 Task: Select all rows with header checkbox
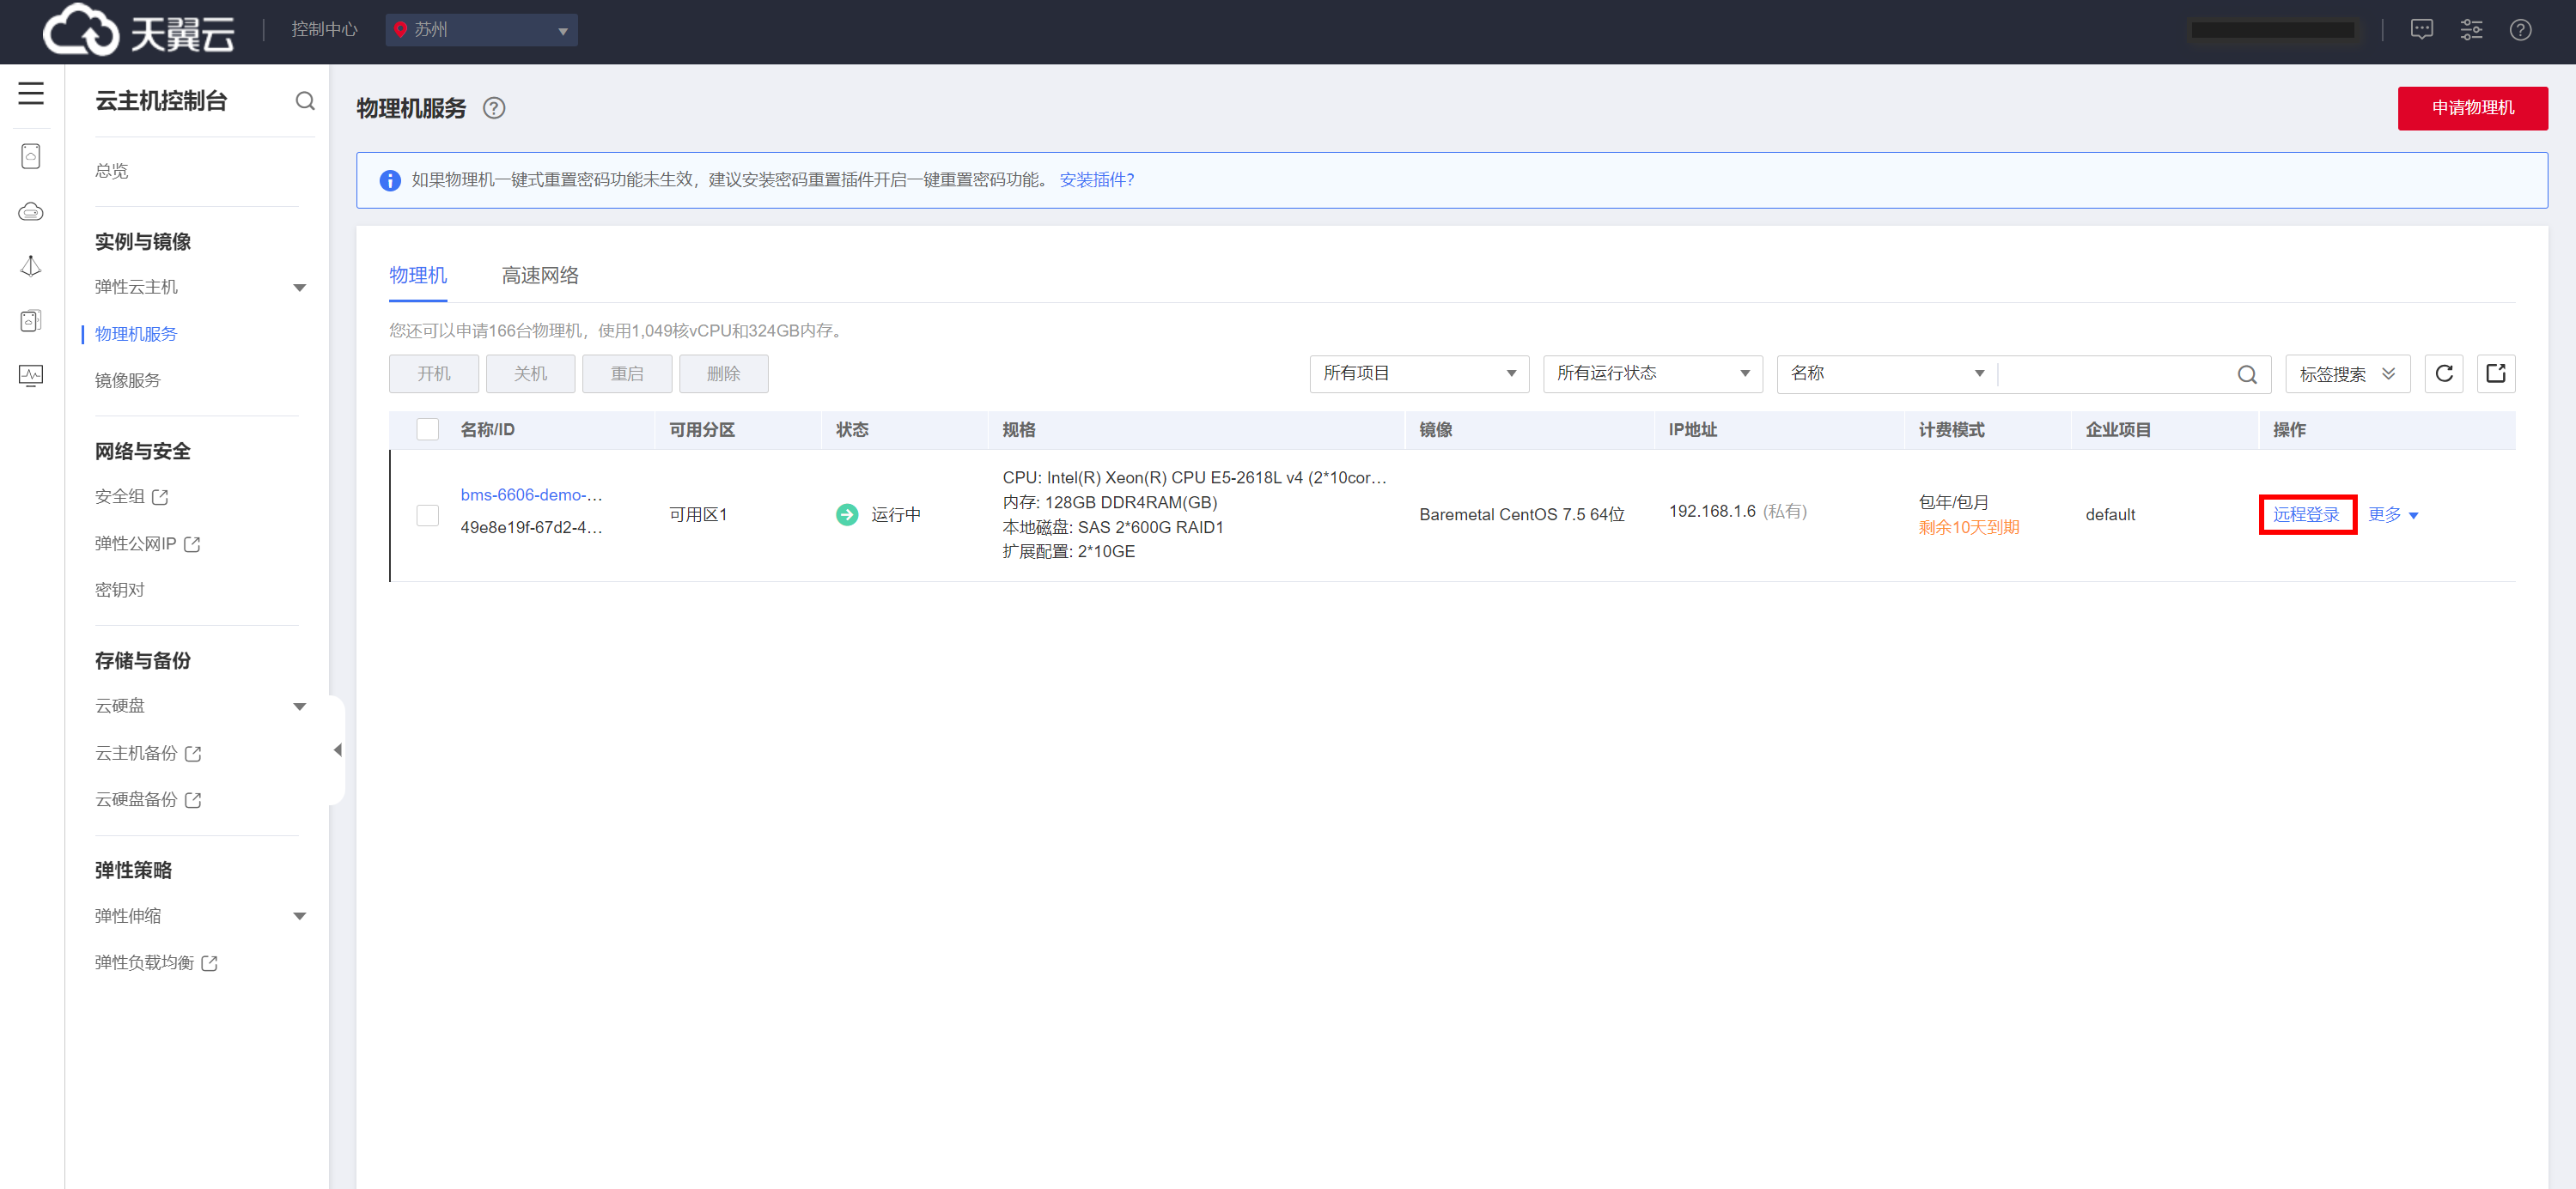point(428,429)
